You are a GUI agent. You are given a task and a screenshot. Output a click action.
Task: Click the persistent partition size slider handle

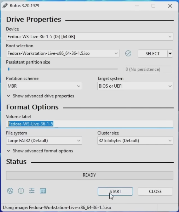(9, 69)
